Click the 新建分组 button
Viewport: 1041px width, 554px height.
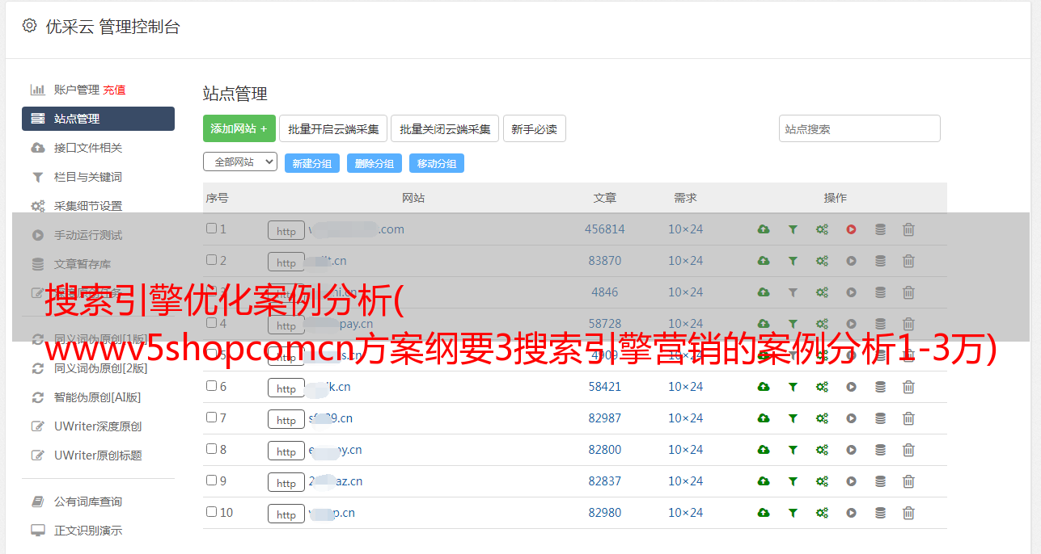[x=312, y=163]
